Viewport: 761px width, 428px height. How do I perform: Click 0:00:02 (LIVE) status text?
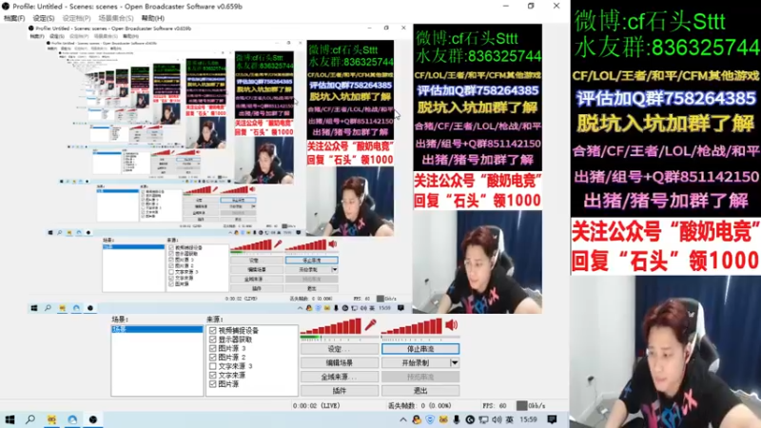[317, 406]
